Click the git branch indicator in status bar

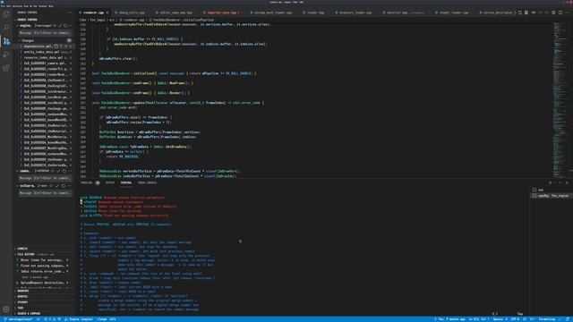(18, 319)
